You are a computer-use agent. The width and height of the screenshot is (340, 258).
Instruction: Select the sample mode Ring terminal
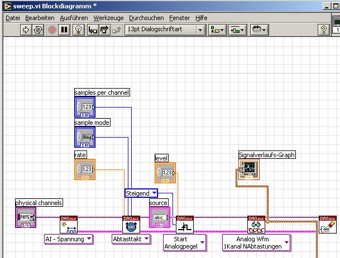[85, 137]
